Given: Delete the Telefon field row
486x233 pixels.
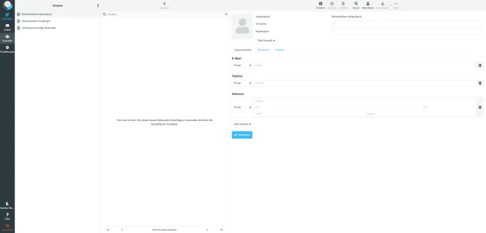Looking at the screenshot, I should pyautogui.click(x=480, y=83).
